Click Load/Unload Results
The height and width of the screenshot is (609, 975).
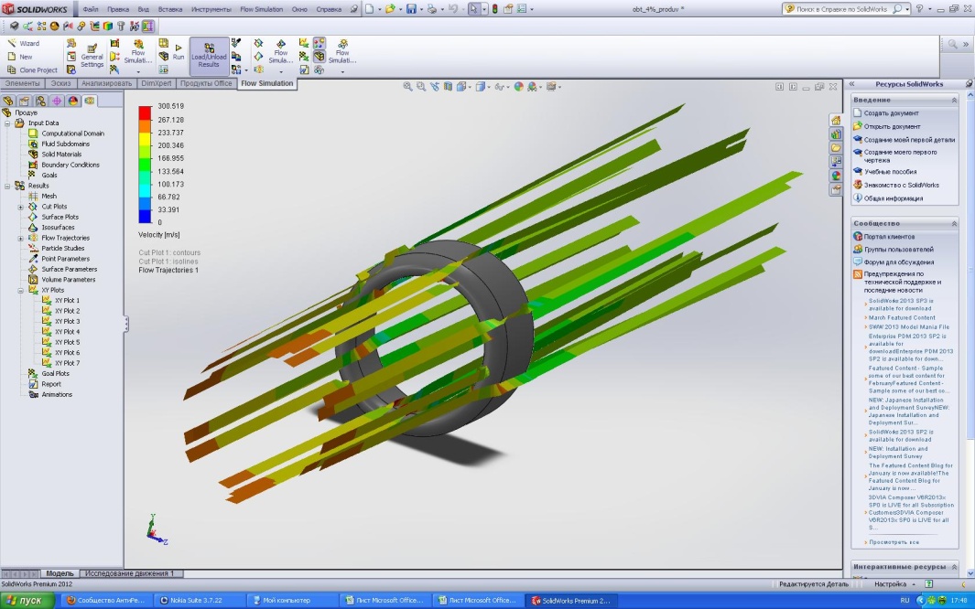209,56
